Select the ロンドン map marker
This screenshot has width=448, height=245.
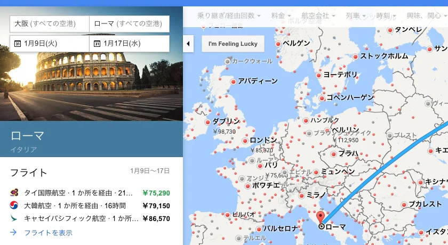point(245,141)
